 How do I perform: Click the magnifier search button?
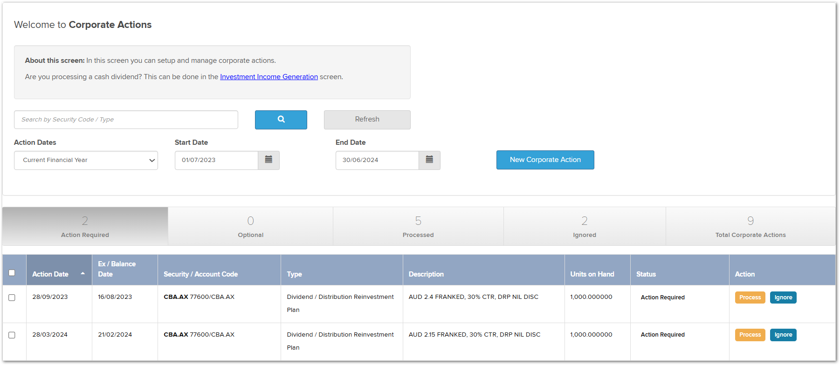coord(281,120)
